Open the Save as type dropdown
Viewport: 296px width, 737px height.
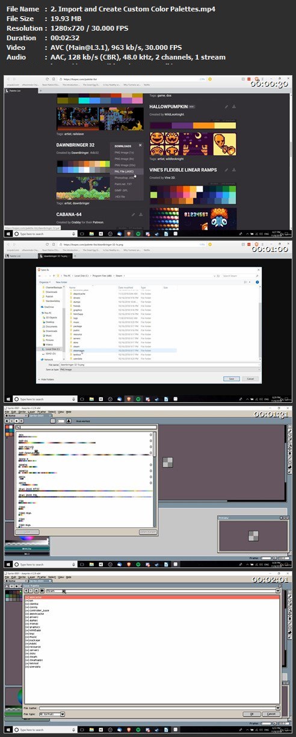[159, 368]
